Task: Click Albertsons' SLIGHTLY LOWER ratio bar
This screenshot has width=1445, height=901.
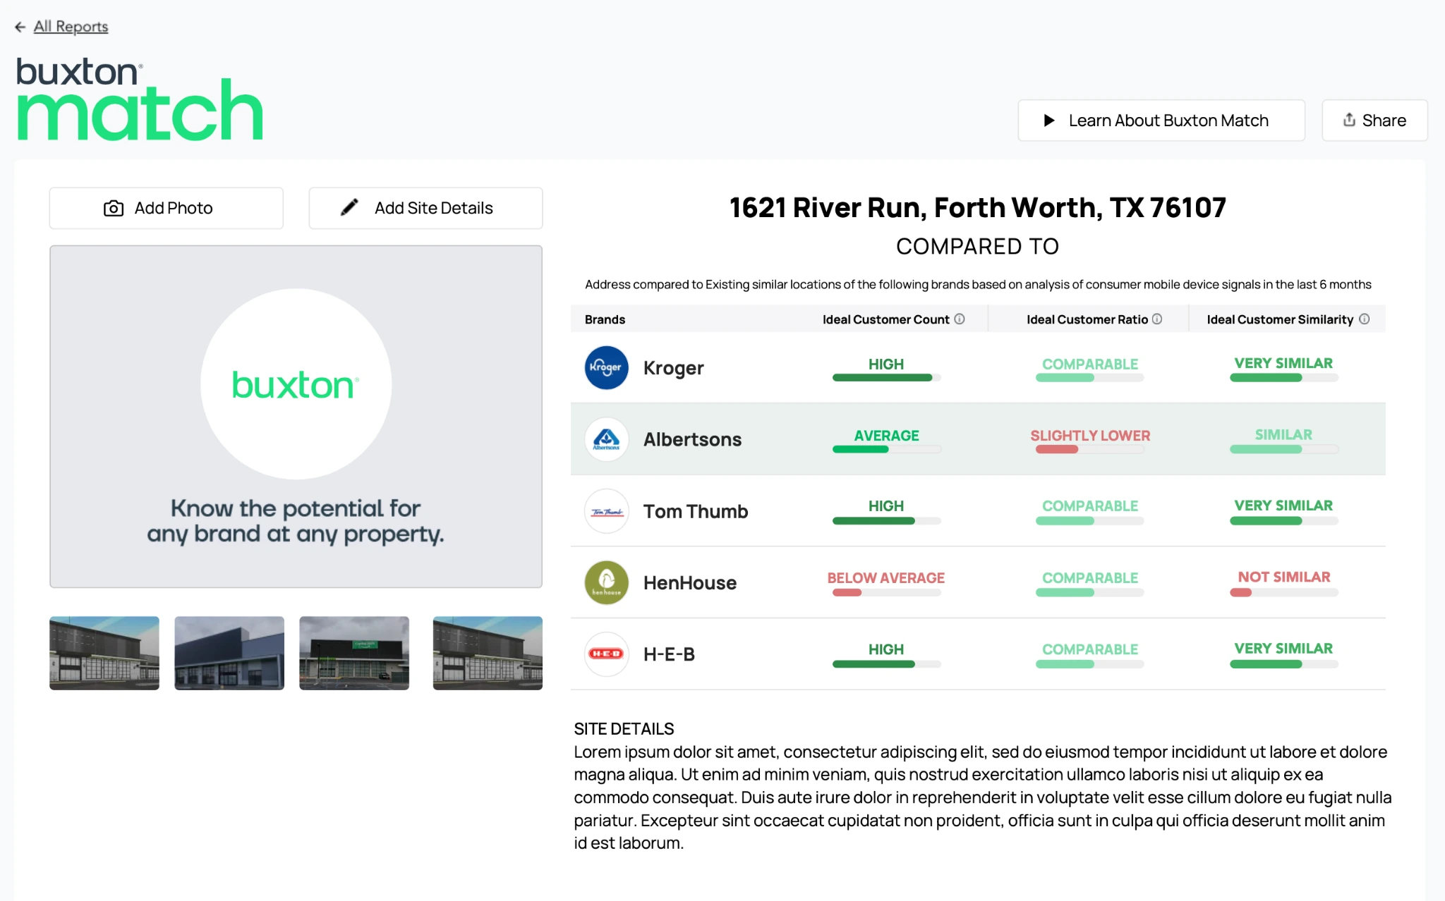Action: click(x=1089, y=449)
